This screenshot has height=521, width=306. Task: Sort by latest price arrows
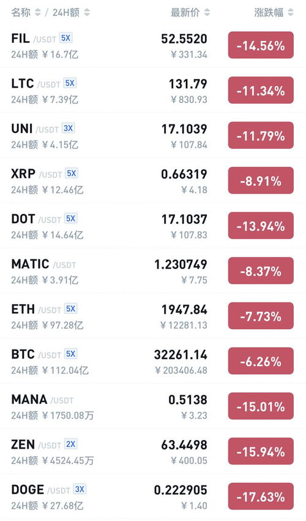[207, 13]
